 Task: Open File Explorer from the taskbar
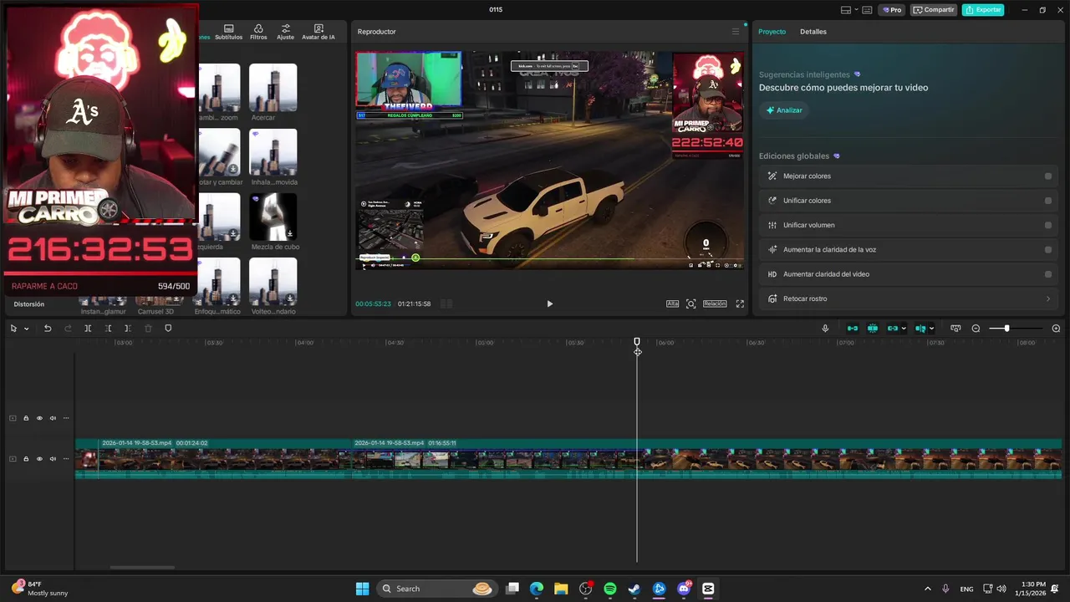tap(561, 589)
